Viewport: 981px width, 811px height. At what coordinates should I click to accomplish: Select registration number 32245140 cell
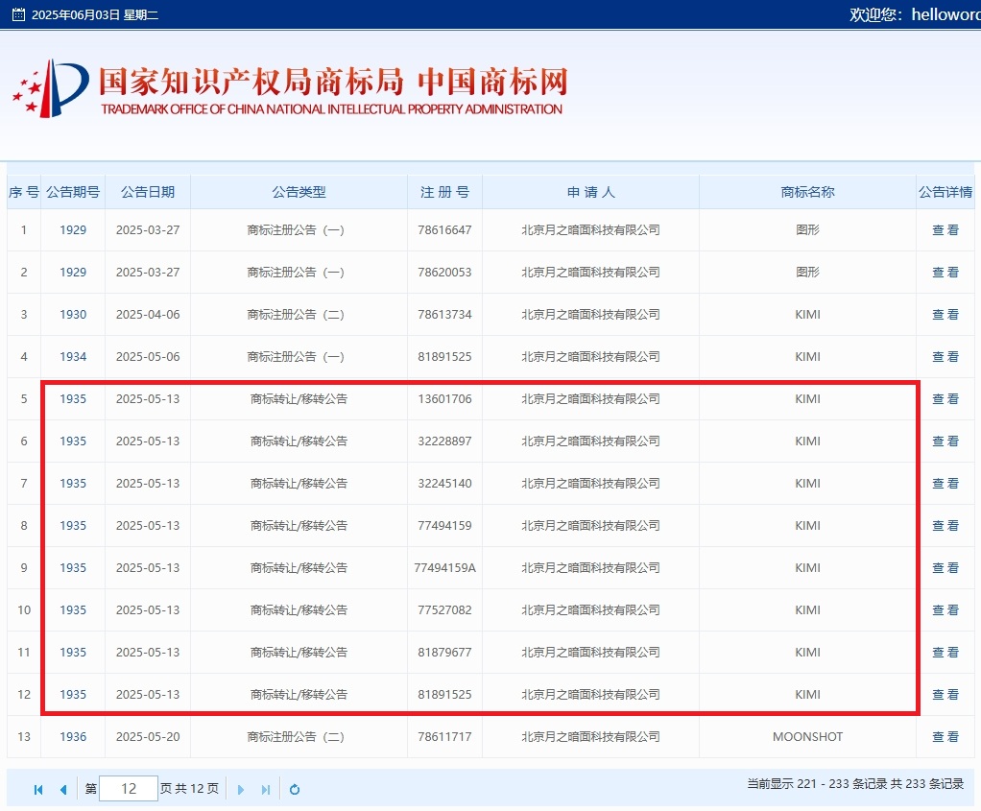(444, 483)
